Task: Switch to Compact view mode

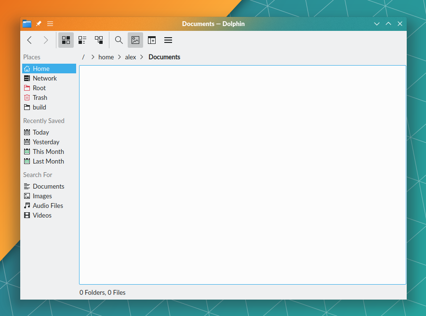Action: coord(82,40)
